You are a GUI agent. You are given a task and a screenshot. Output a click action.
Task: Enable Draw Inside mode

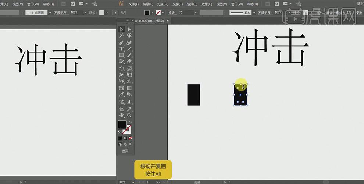130,144
